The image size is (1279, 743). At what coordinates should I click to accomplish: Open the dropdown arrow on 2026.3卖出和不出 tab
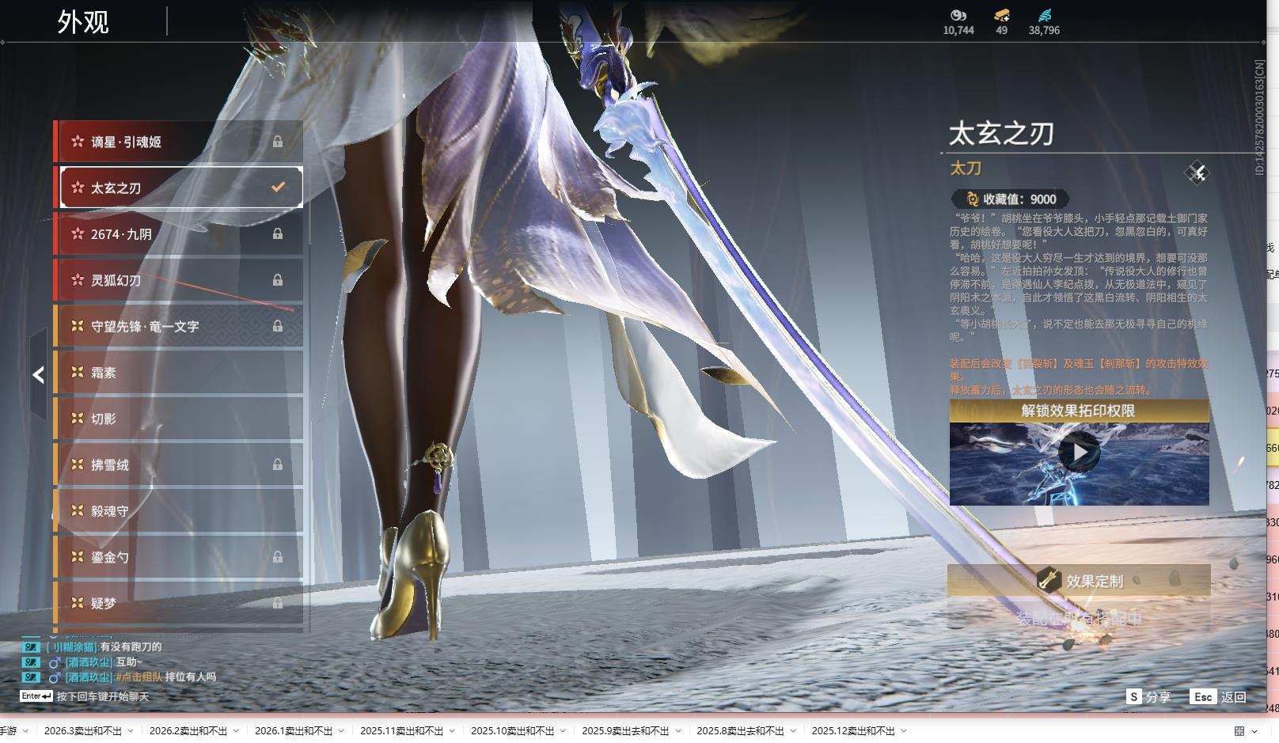click(131, 731)
